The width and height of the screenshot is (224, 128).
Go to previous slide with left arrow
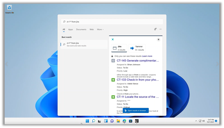[7, 64]
